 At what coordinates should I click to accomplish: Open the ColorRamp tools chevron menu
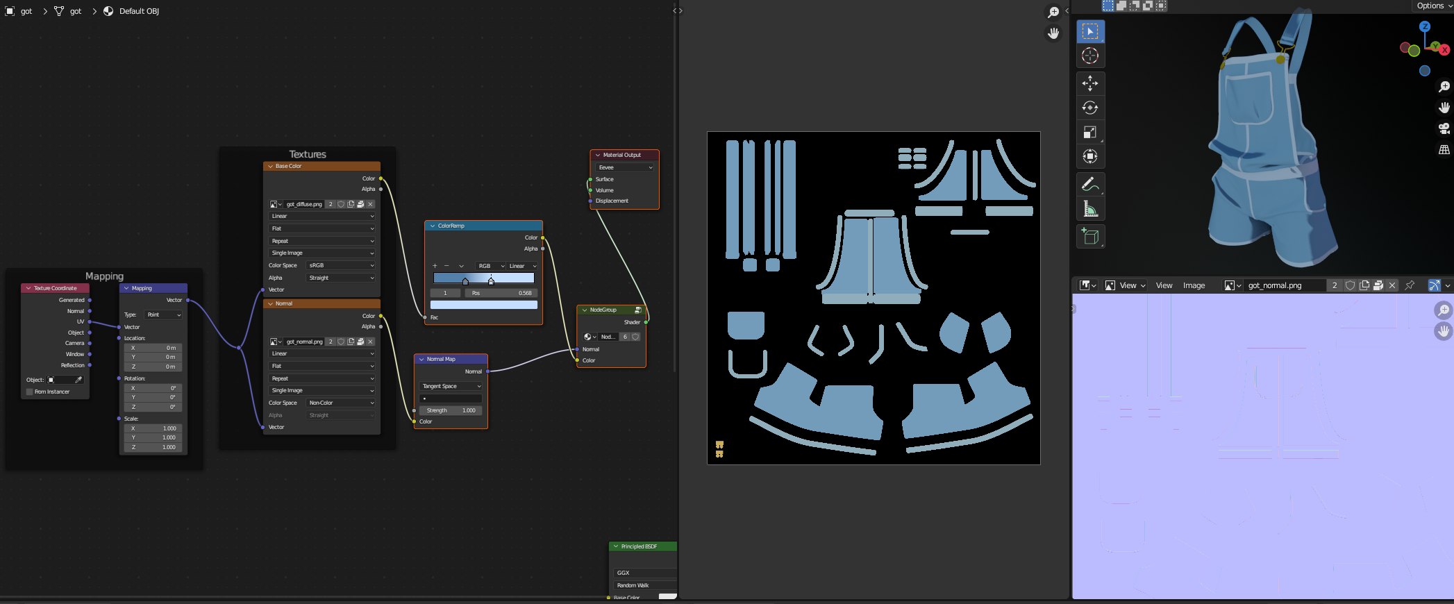(x=461, y=266)
